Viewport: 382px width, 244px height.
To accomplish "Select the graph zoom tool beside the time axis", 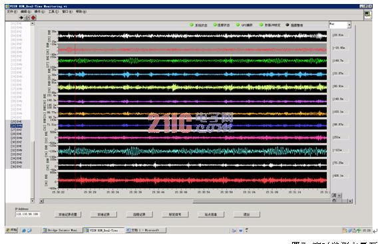I will [334, 195].
